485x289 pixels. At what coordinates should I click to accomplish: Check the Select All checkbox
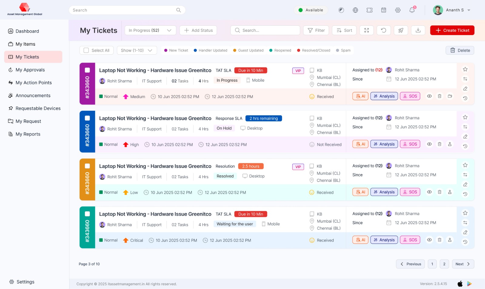[x=86, y=50]
